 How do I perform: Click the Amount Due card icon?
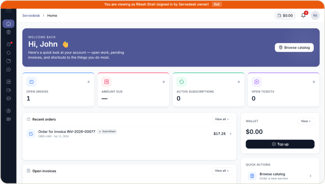(106, 82)
